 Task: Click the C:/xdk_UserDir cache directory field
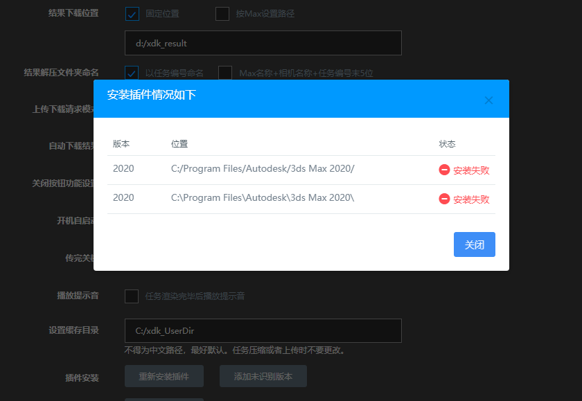(263, 330)
